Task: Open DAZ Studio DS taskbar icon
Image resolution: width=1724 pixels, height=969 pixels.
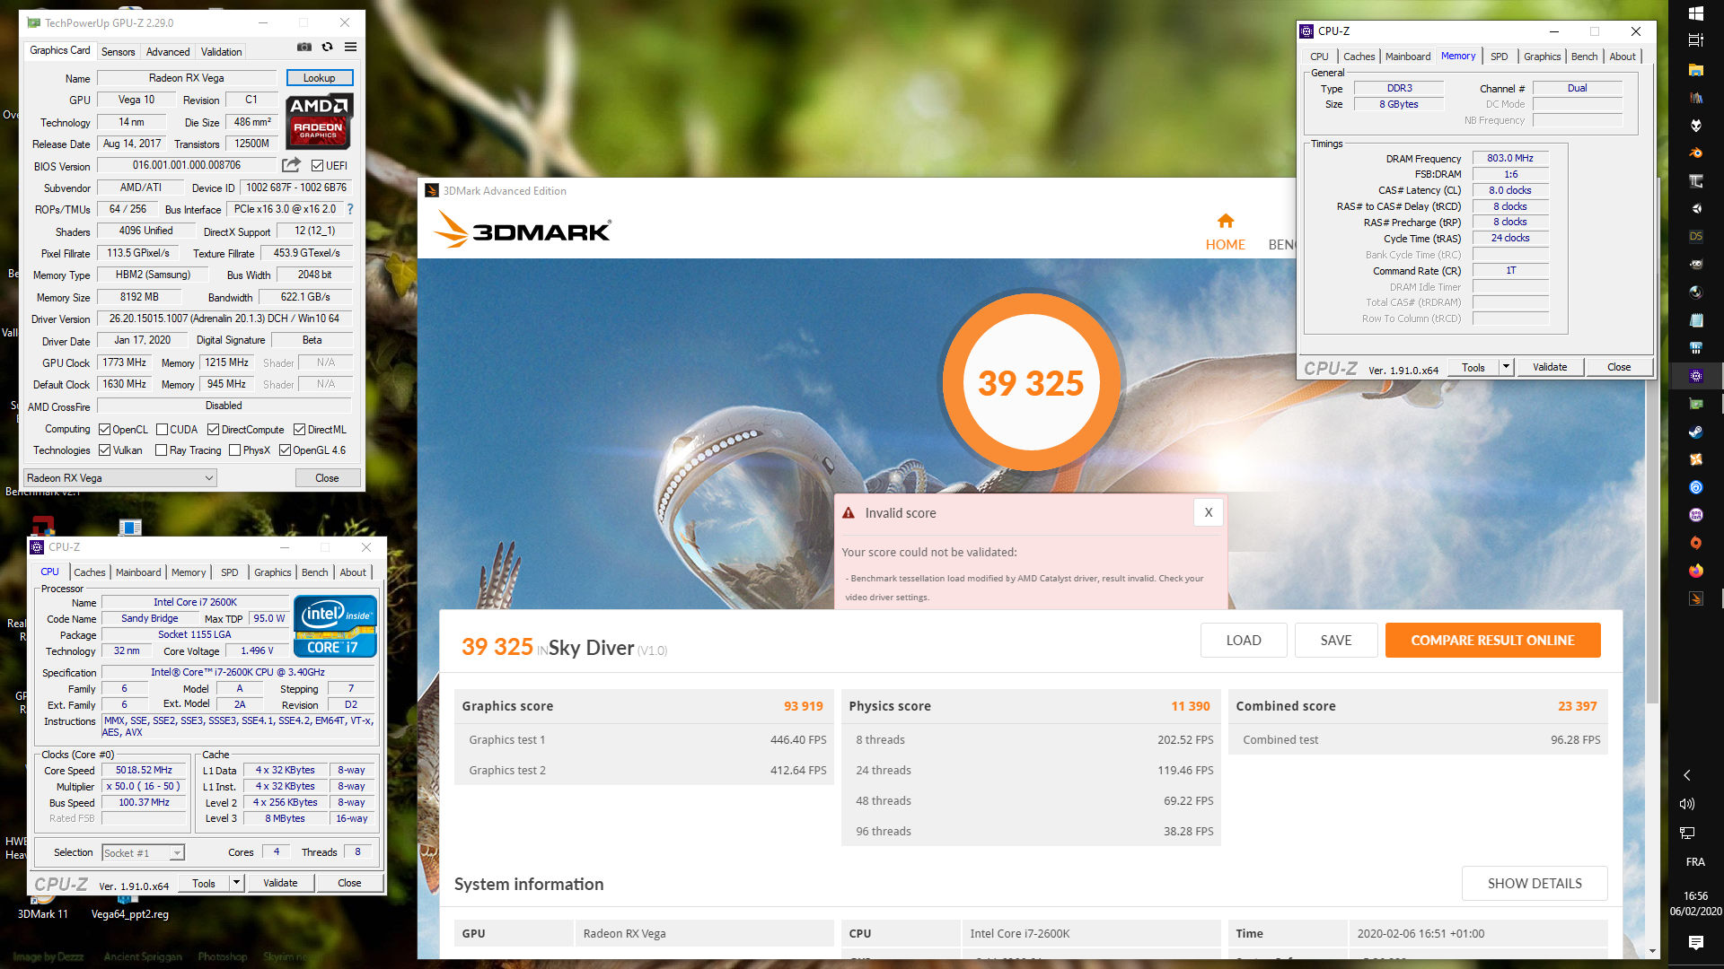Action: 1695,236
